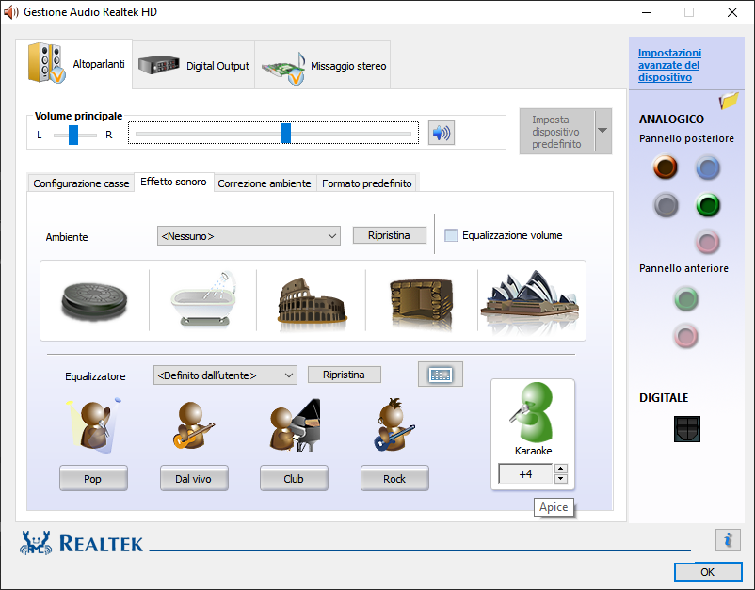Select the Effetto sonoro tab
The width and height of the screenshot is (755, 590).
coord(173,182)
